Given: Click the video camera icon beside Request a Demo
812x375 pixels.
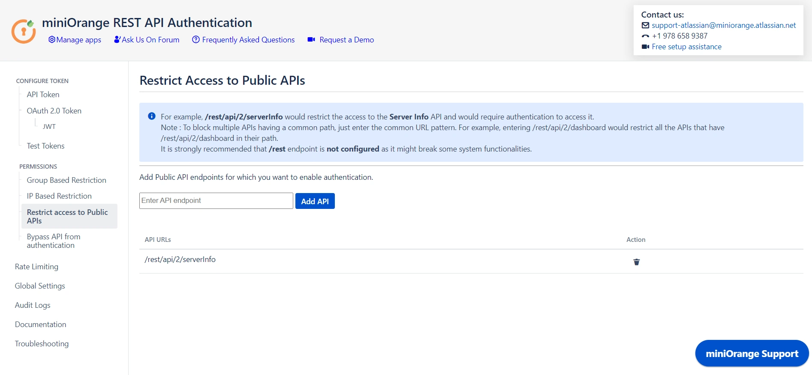Looking at the screenshot, I should coord(311,39).
